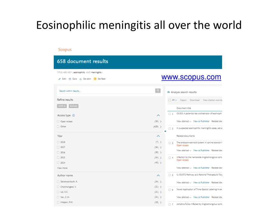The height and width of the screenshot is (208, 278).
Task: Check the Open Access filter checkbox
Action: pos(58,122)
